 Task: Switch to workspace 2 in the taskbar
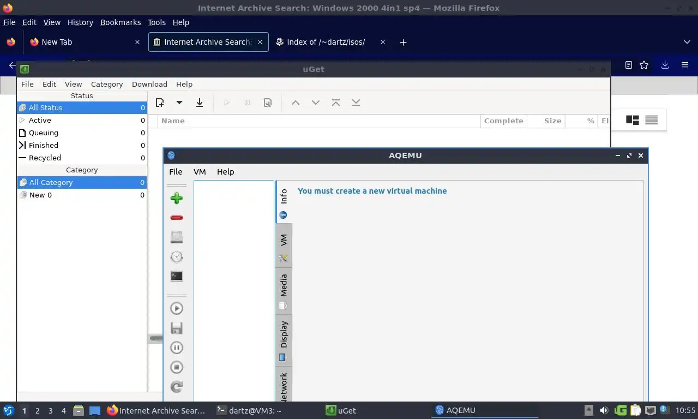pos(37,411)
